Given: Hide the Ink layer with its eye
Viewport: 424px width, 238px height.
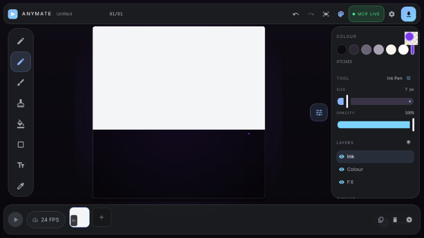Looking at the screenshot, I should pyautogui.click(x=341, y=157).
